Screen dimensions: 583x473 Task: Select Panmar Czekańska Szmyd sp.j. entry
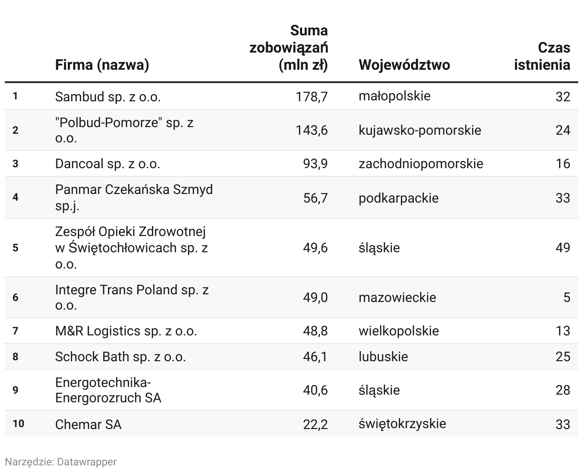click(x=134, y=197)
